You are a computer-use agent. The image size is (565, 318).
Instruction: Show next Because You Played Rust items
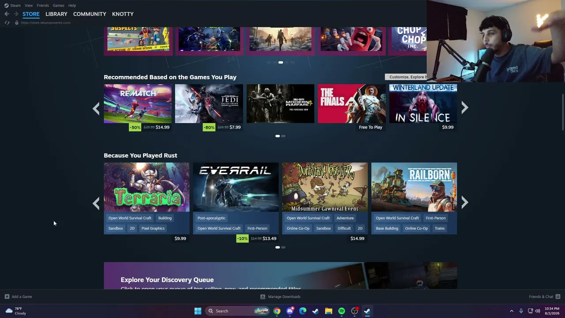(465, 203)
